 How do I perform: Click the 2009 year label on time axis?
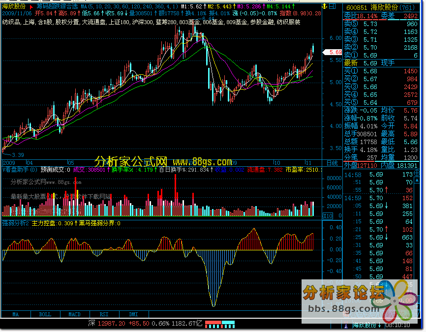tap(9, 163)
